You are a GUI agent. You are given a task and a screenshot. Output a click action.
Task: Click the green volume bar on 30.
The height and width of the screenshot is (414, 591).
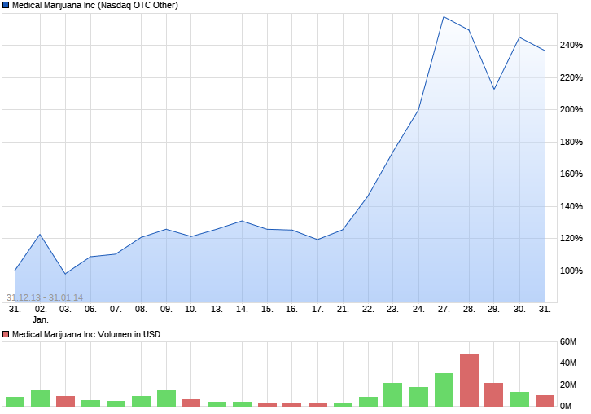(519, 399)
